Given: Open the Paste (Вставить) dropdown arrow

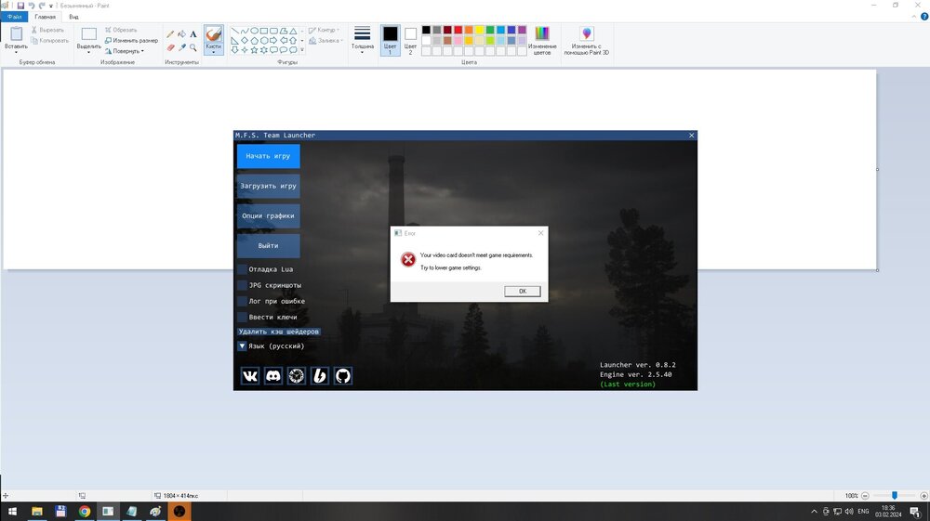Looking at the screenshot, I should pos(16,53).
